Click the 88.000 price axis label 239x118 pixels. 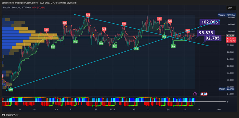(x=231, y=52)
